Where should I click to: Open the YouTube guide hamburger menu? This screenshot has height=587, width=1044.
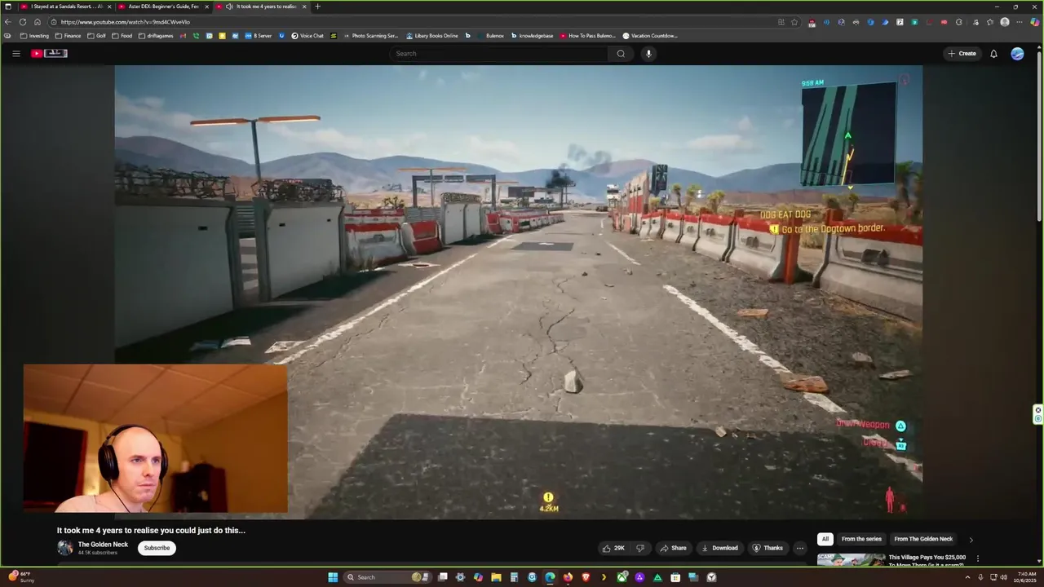15,53
